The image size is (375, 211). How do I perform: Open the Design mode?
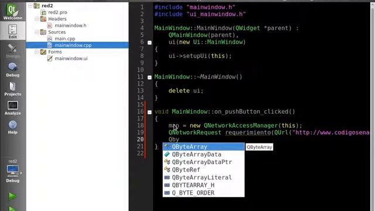[12, 50]
